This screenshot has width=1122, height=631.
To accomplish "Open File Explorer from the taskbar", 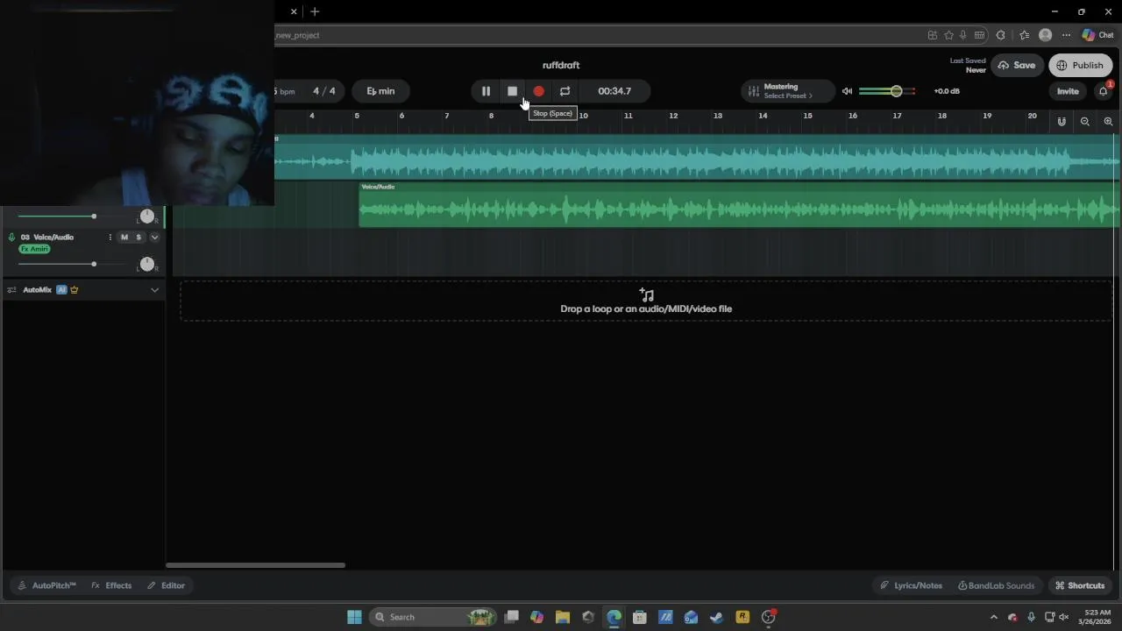I will pyautogui.click(x=563, y=617).
